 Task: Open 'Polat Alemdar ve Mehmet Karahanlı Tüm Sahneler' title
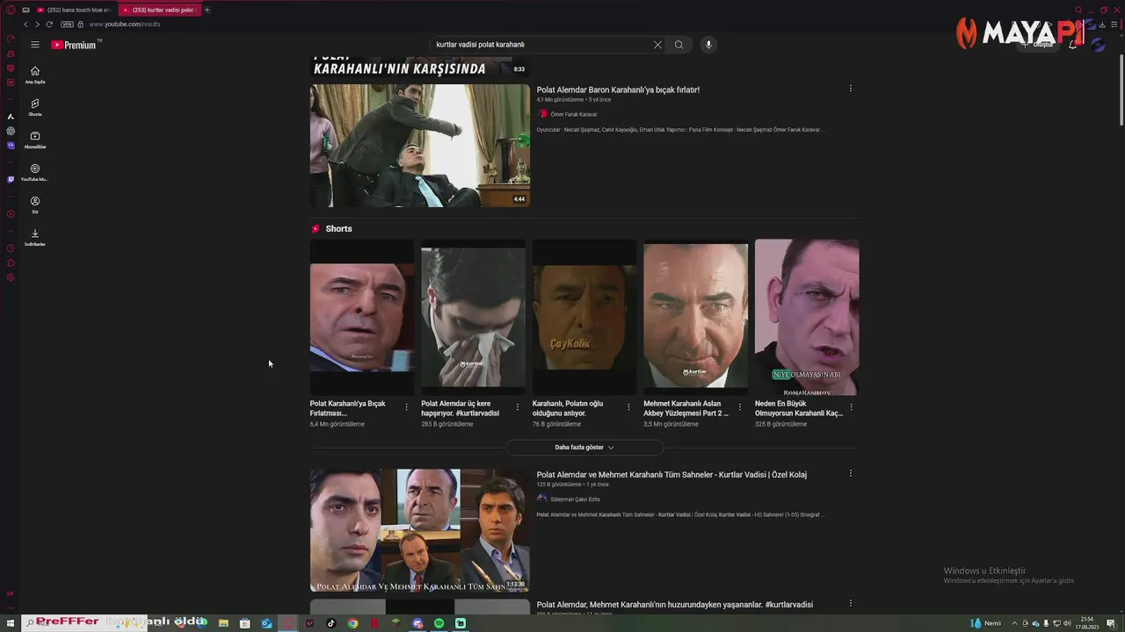click(x=671, y=475)
